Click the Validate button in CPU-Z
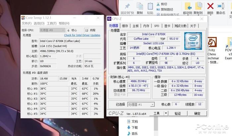232x136 pixels. pyautogui.click(x=178, y=113)
